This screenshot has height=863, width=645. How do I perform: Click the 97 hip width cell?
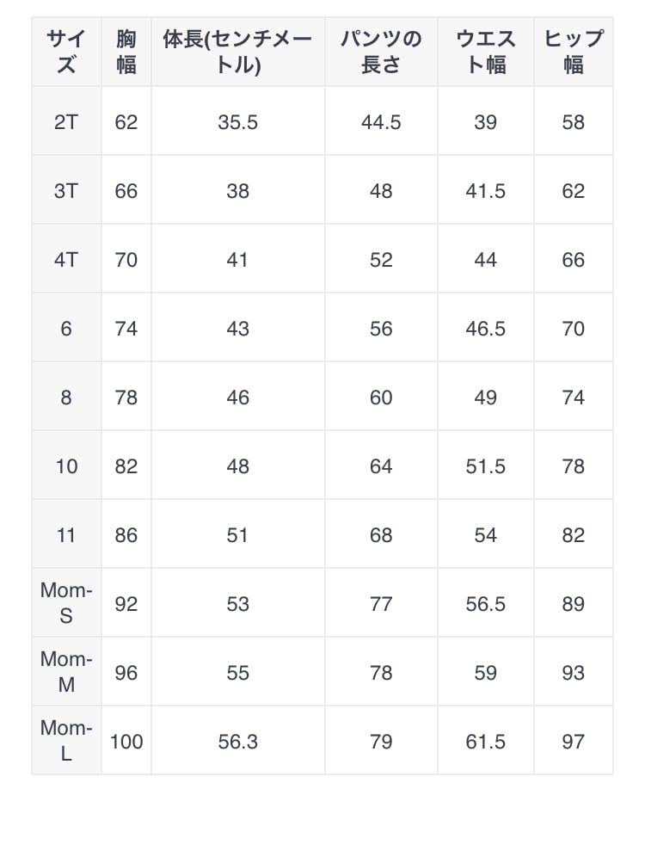573,740
